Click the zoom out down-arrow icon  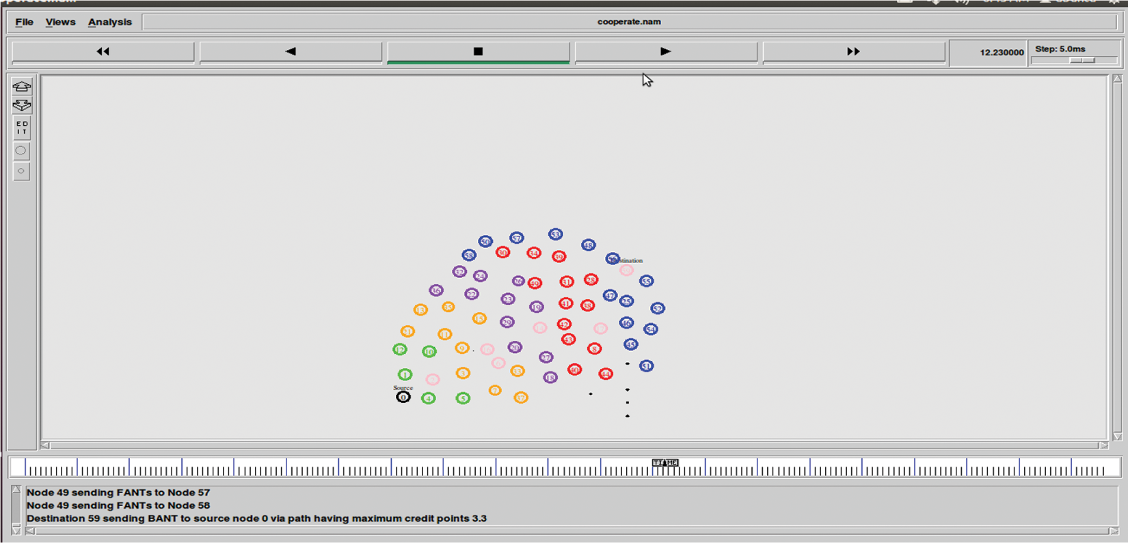[21, 105]
